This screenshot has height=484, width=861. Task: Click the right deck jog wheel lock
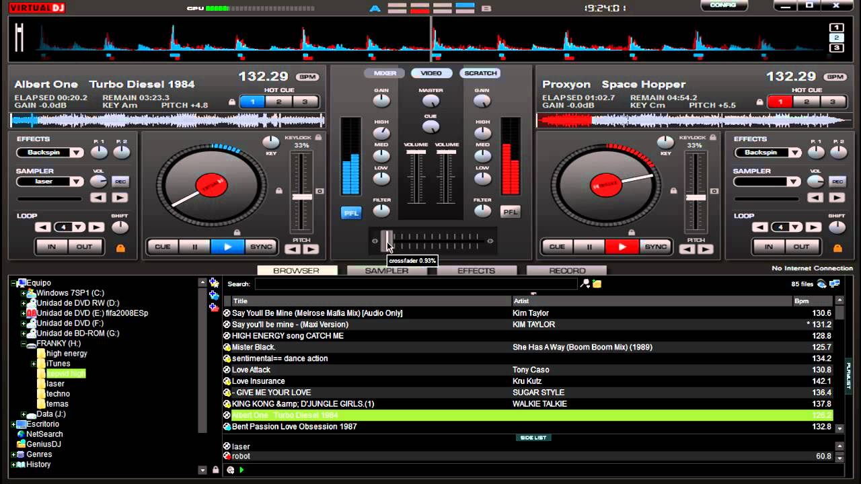[x=672, y=191]
